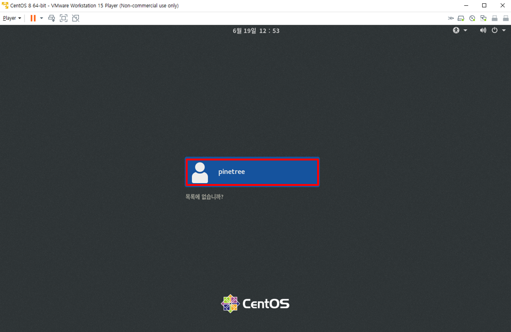
Task: Click the '목록에 없습니까?' link
Action: tap(204, 197)
